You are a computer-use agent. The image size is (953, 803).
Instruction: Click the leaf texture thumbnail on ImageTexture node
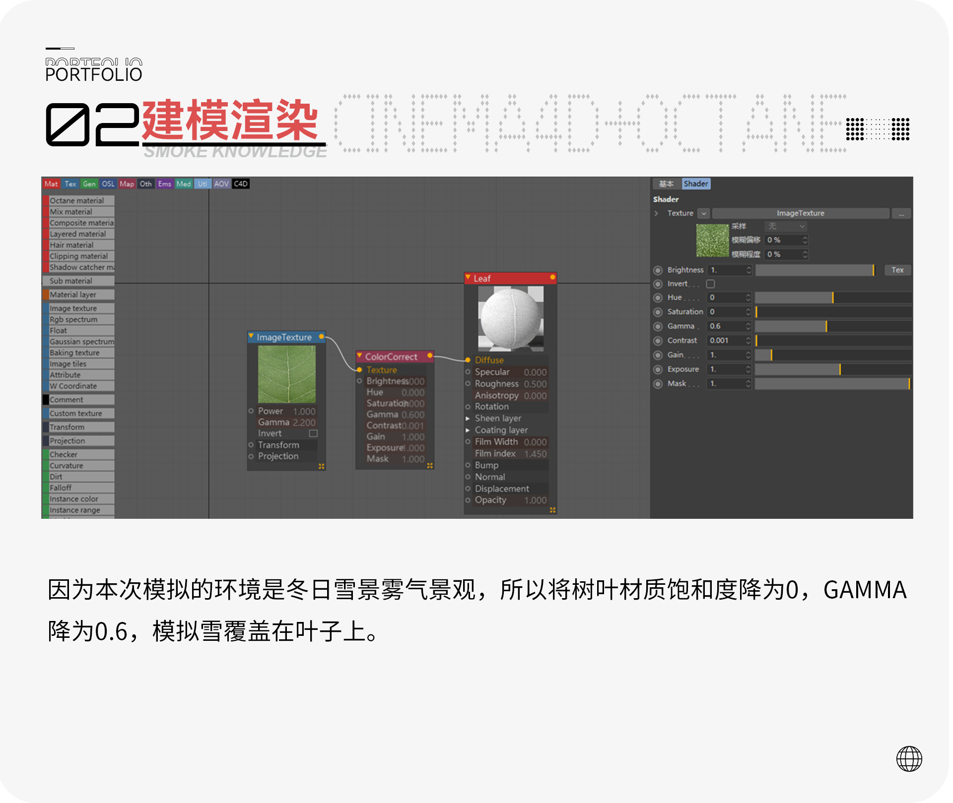[x=286, y=373]
